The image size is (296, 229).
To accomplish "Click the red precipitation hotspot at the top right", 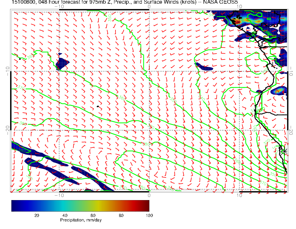I will click(238, 21).
